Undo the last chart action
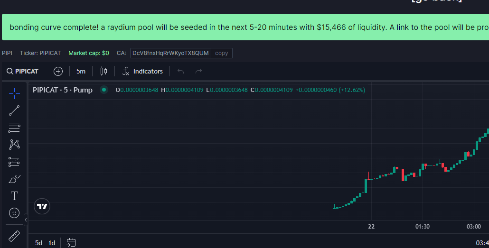The width and height of the screenshot is (489, 248). point(180,71)
